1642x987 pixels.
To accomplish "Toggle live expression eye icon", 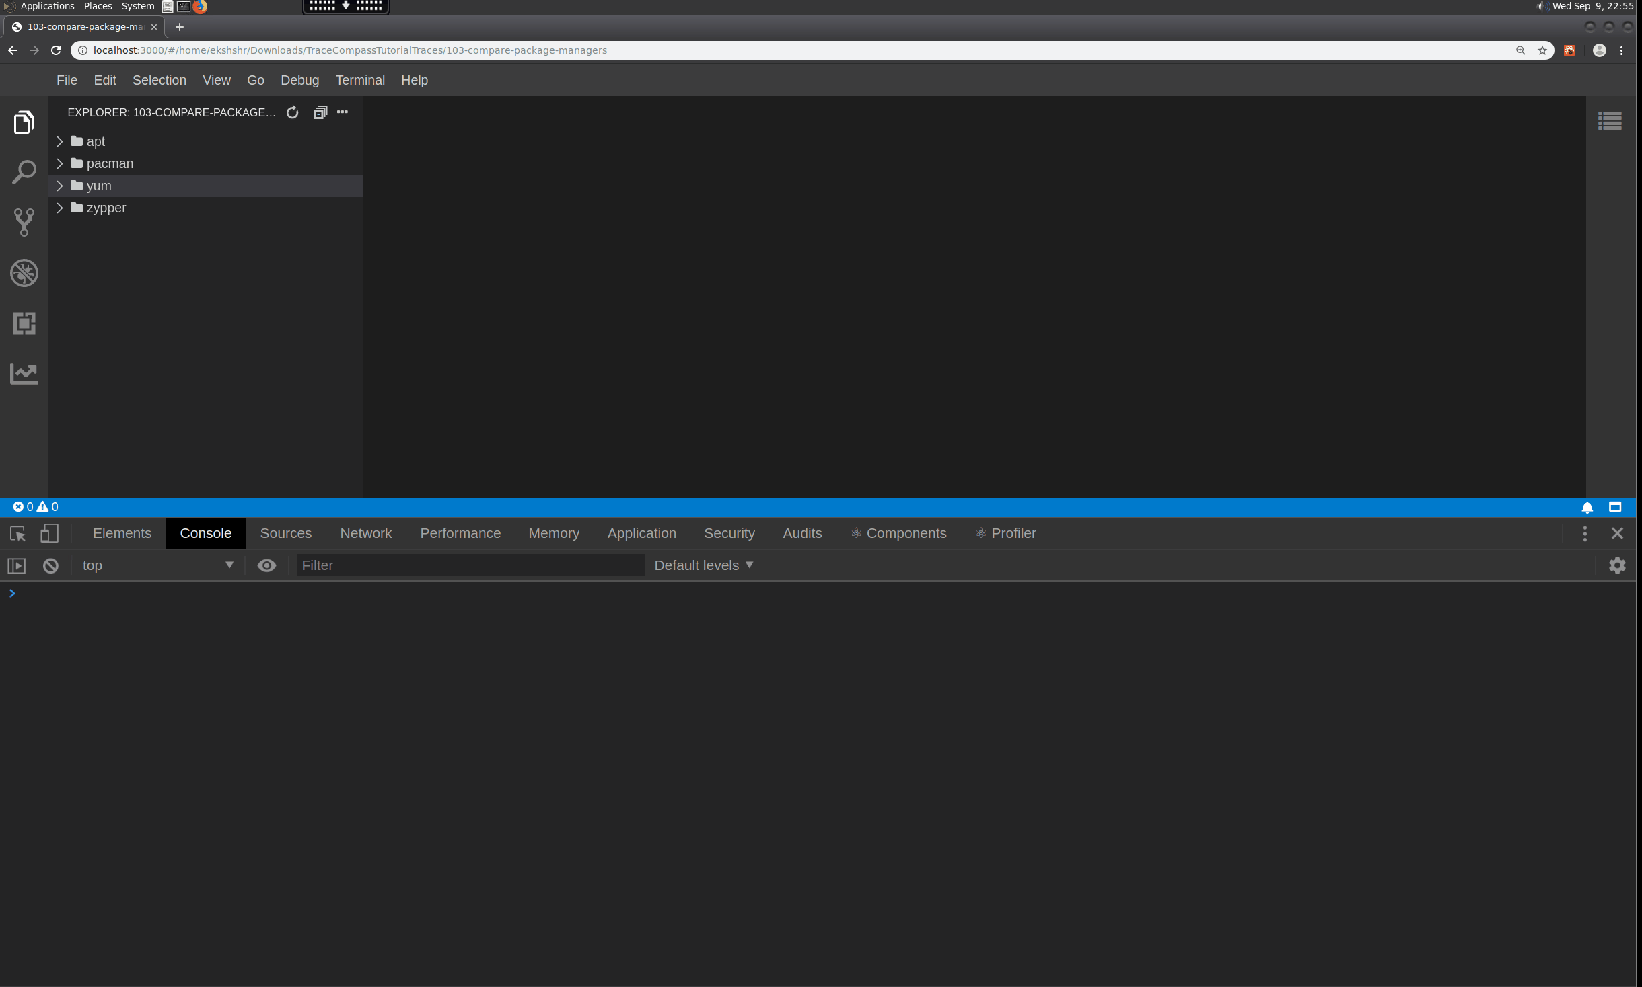I will coord(266,565).
